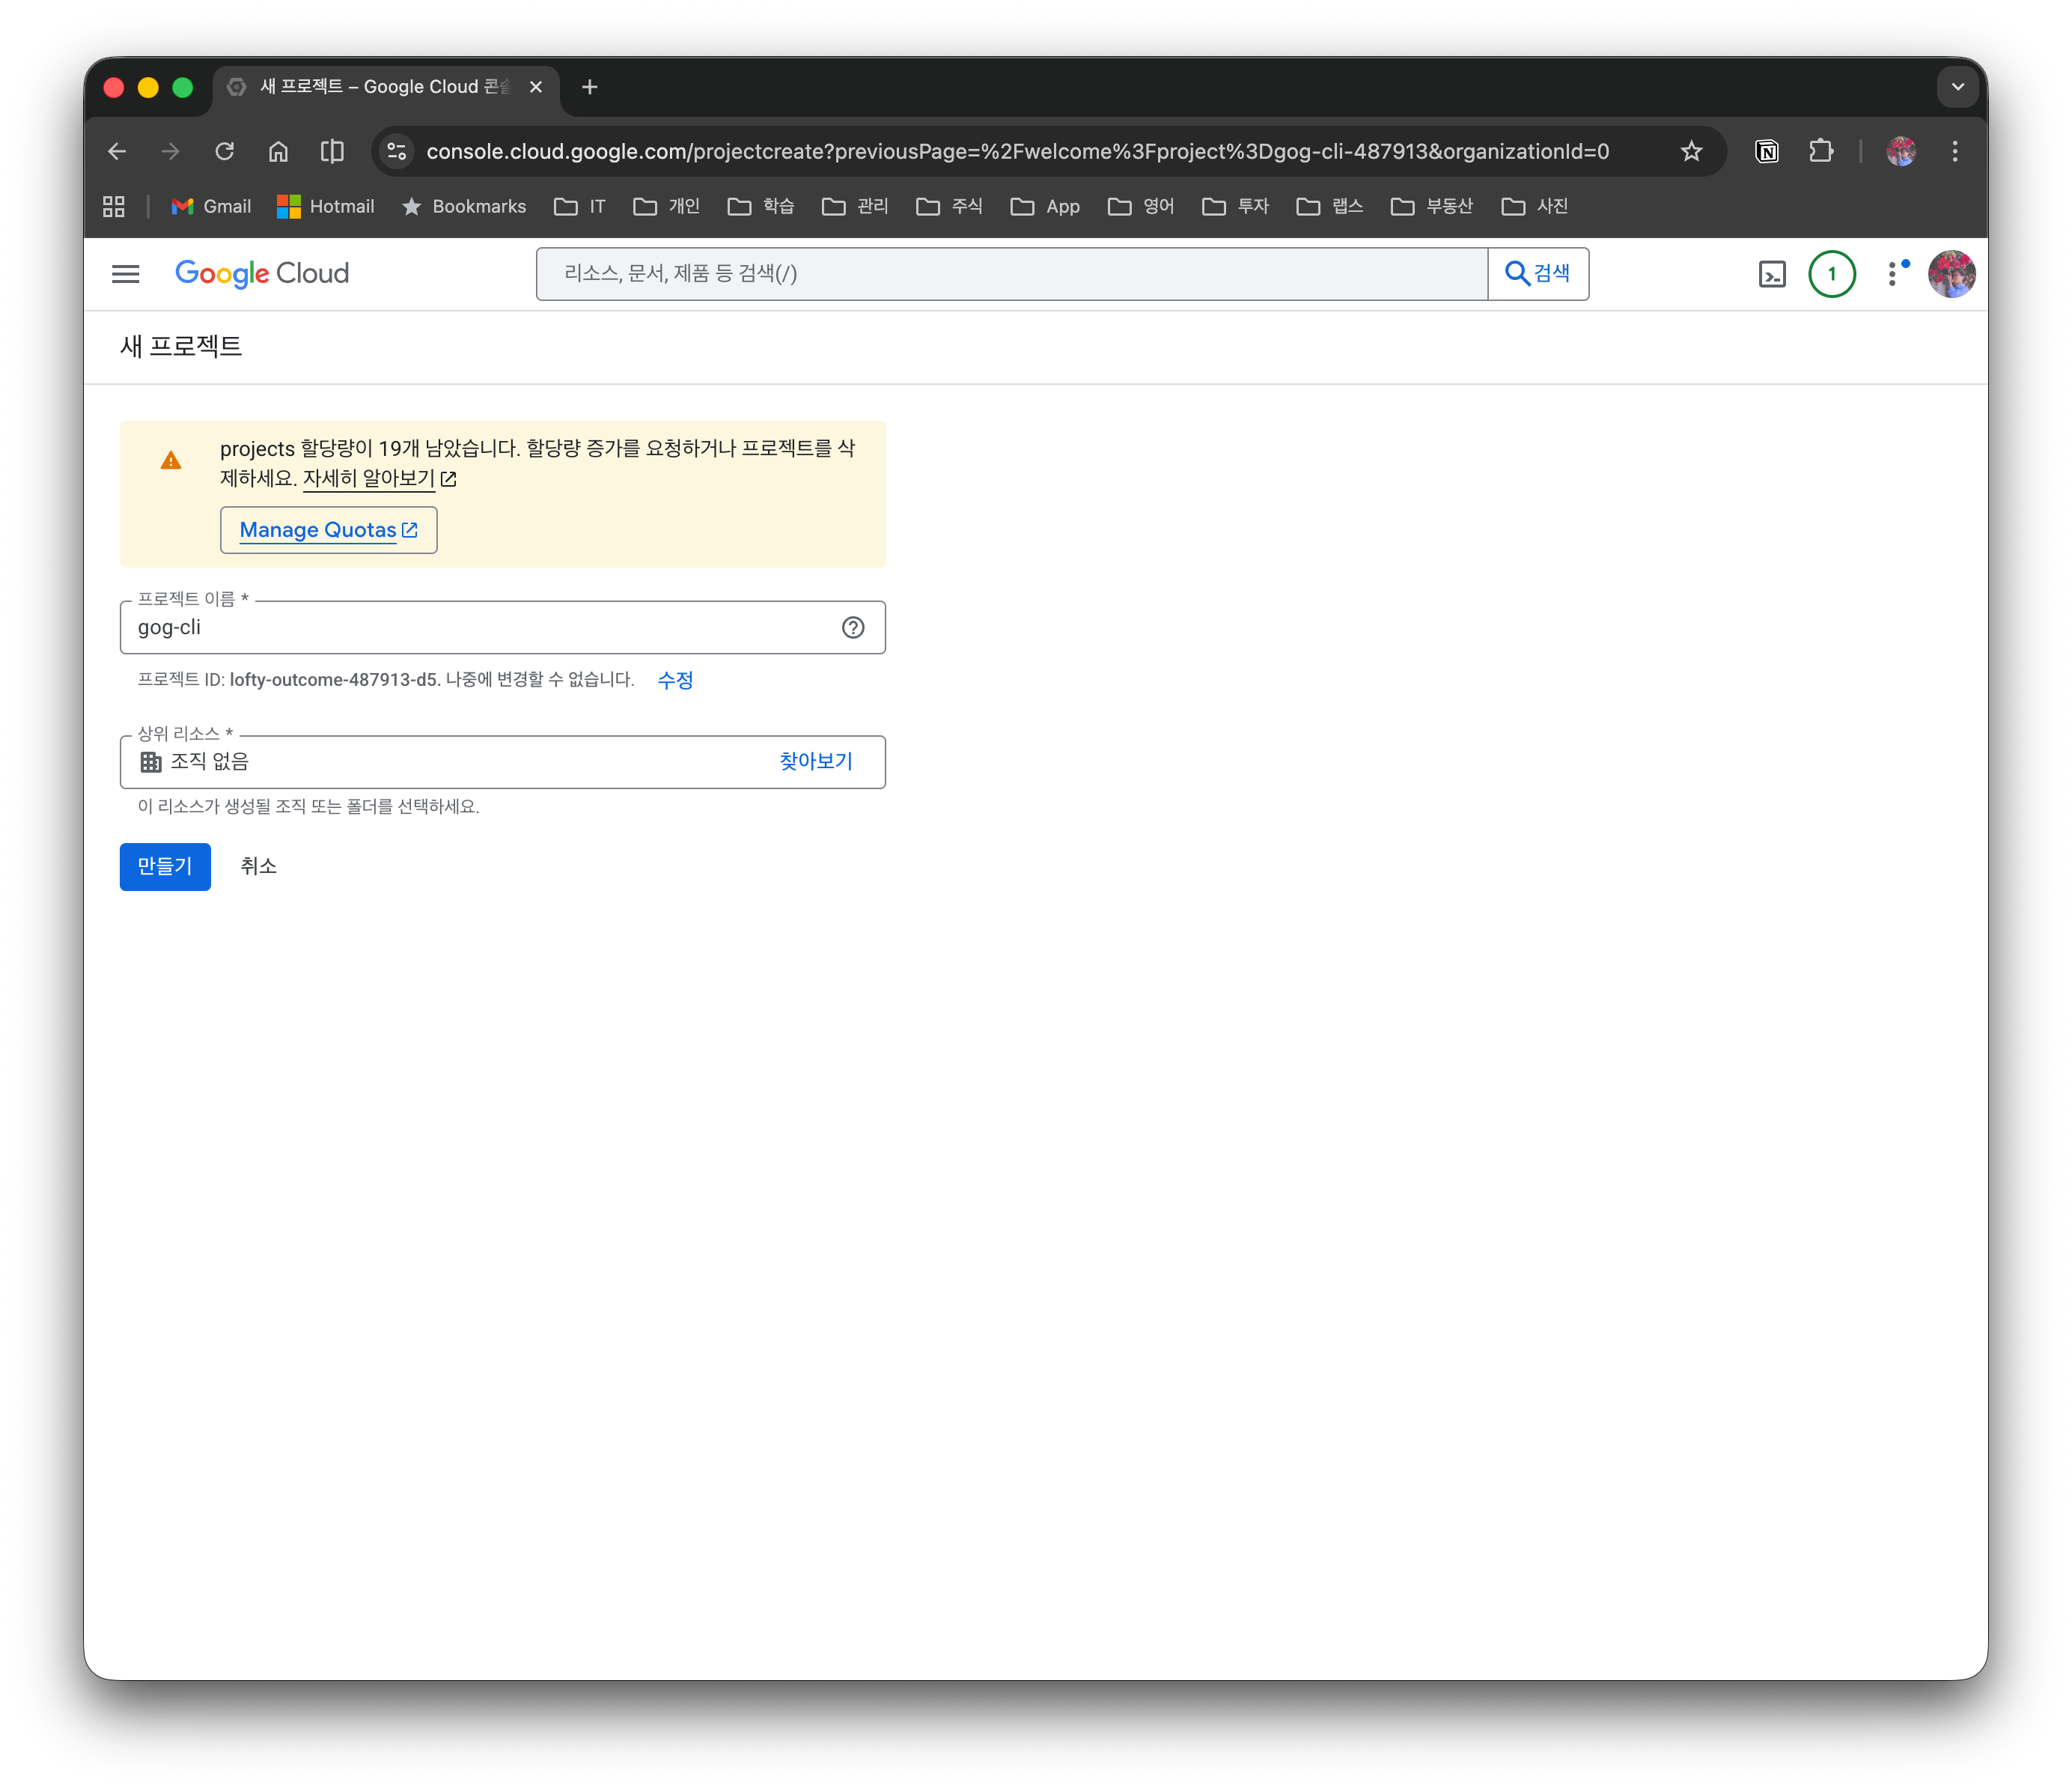
Task: Bookmark this page with star icon
Action: (1691, 151)
